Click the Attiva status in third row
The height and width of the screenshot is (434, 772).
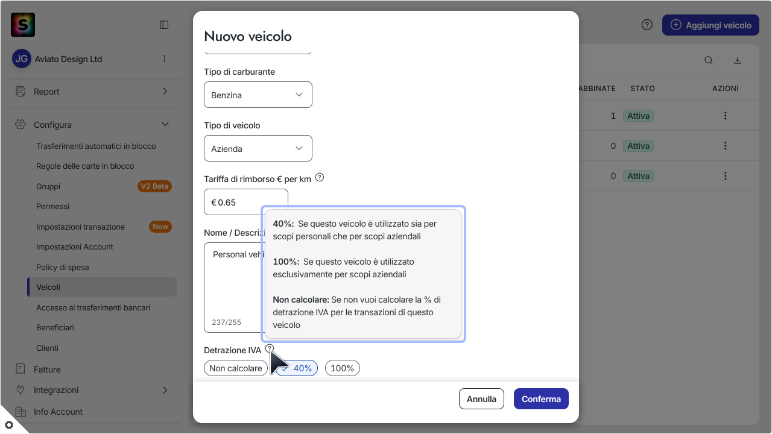639,176
